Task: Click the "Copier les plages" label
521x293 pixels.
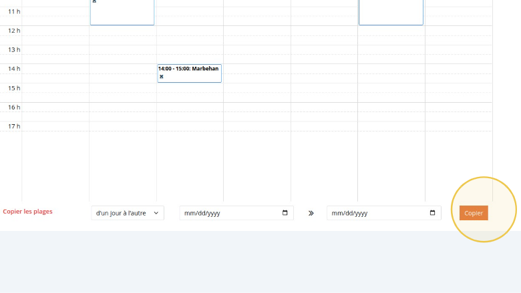Action: (x=27, y=212)
